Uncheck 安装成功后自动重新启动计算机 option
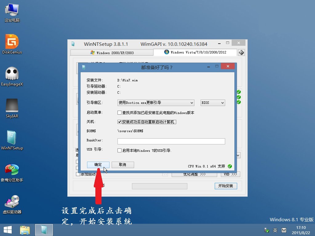The image size is (315, 236). 120,122
